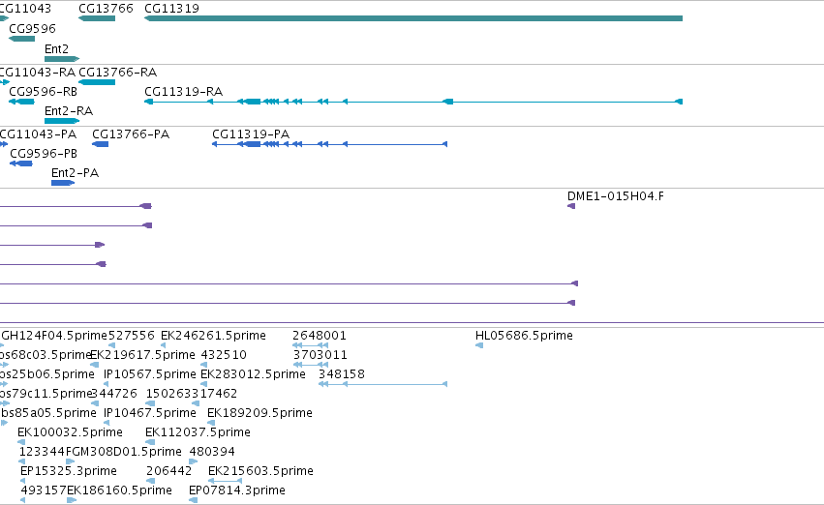Click the EK215603.5prime spliced EST

pyautogui.click(x=225, y=481)
